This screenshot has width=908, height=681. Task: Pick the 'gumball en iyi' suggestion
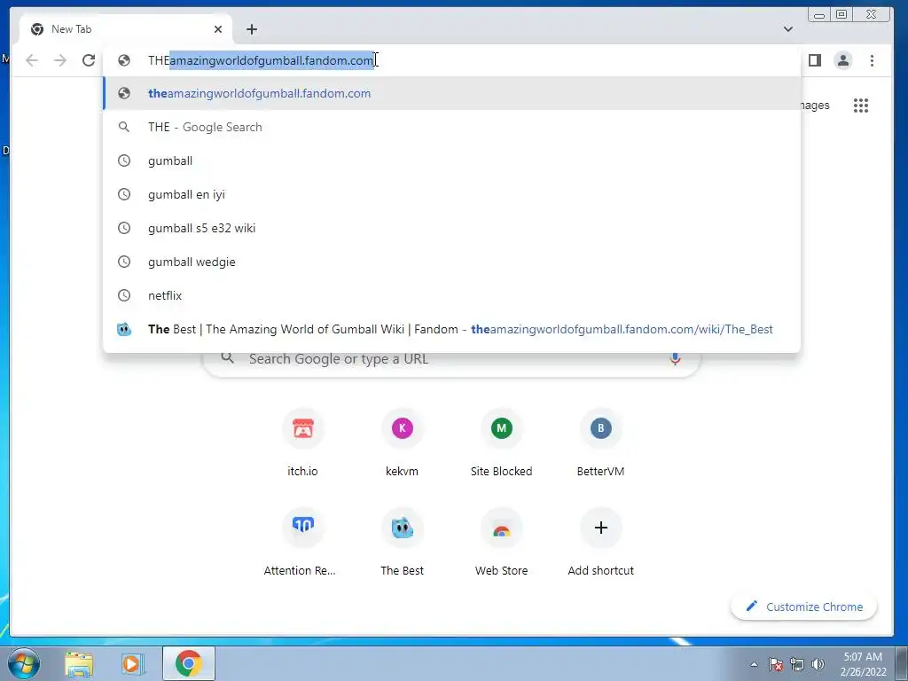click(451, 194)
